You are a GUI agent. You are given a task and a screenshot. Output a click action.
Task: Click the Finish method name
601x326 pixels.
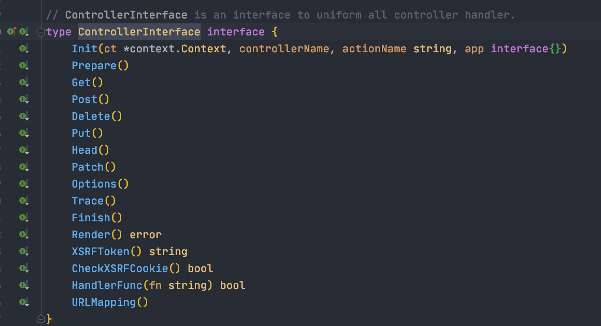pos(91,218)
